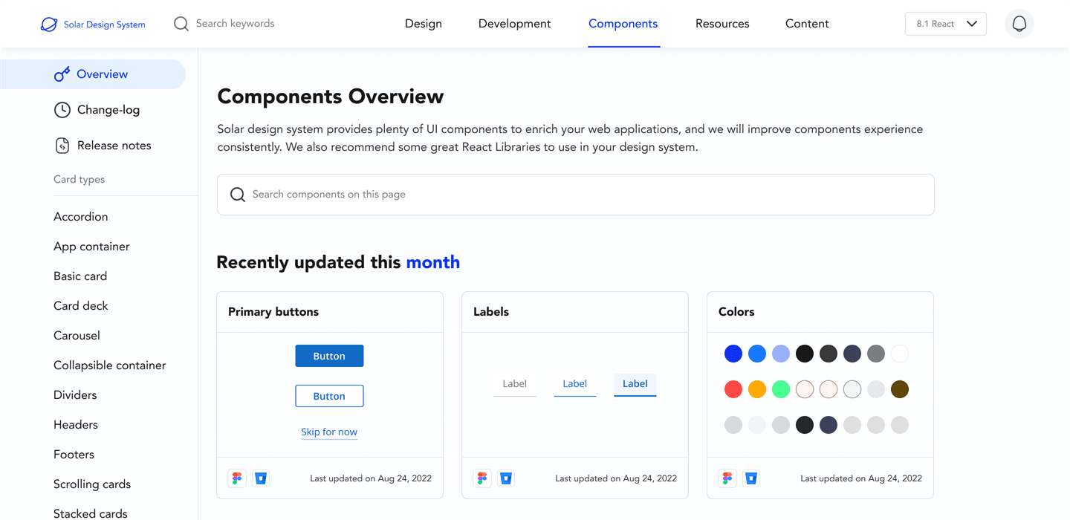
Task: Click the filled blue Button sample
Action: point(329,356)
